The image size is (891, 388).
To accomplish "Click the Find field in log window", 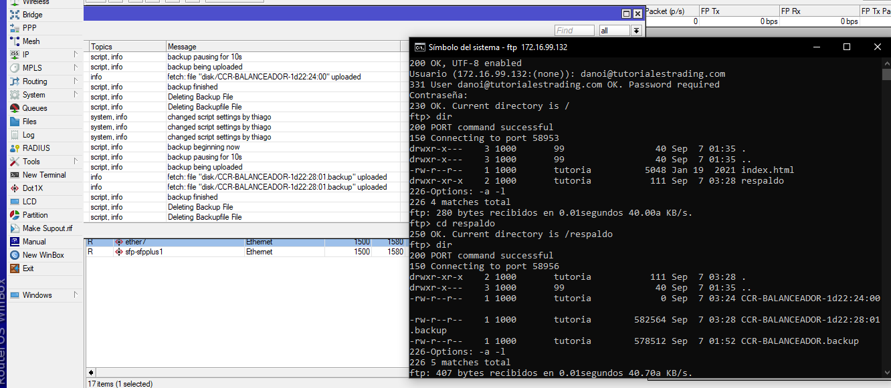I will coord(574,31).
